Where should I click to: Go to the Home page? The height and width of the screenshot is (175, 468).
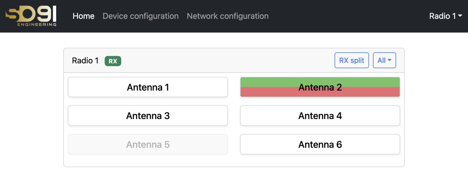[x=83, y=16]
